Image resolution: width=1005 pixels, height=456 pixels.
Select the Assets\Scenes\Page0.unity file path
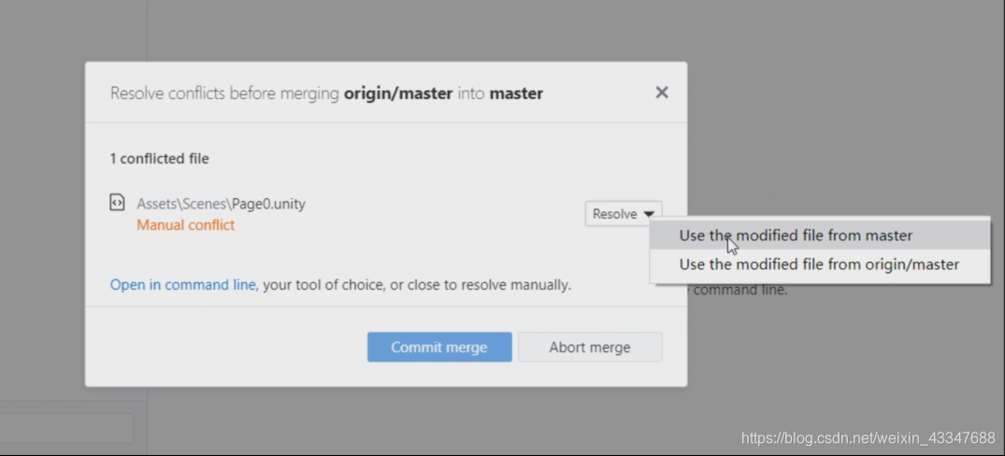[222, 204]
